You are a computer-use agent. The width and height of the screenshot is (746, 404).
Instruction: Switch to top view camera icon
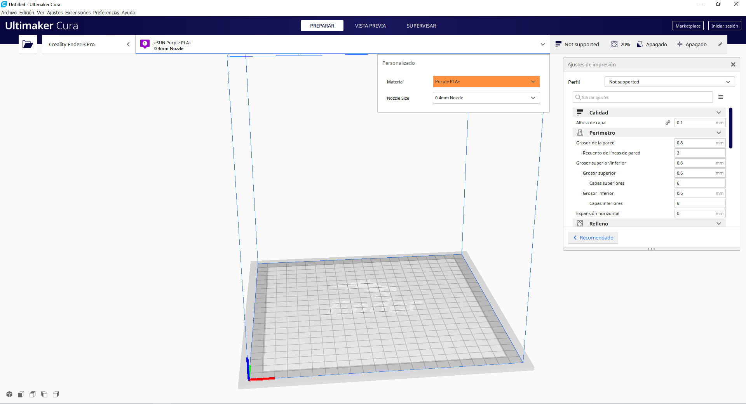point(33,394)
